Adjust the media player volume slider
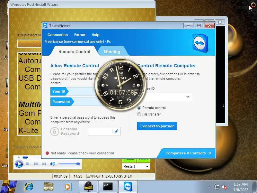 69,164
